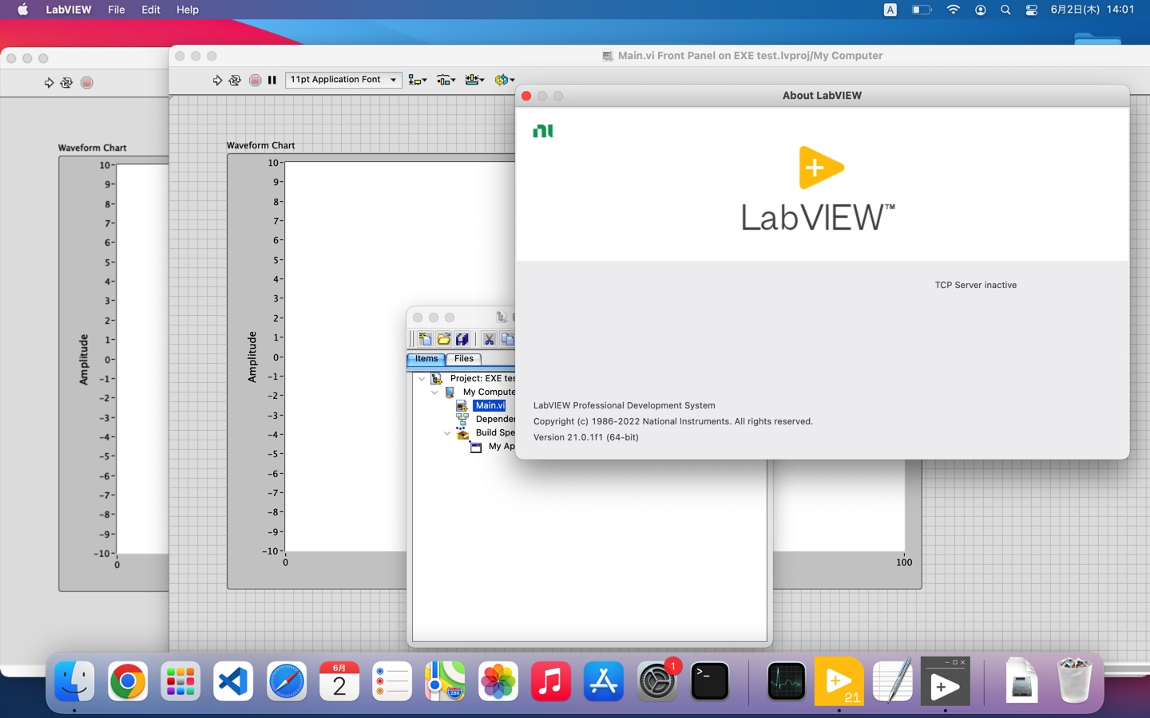Image resolution: width=1150 pixels, height=718 pixels.
Task: Click the Main.vi Front Panel window title
Action: (750, 56)
